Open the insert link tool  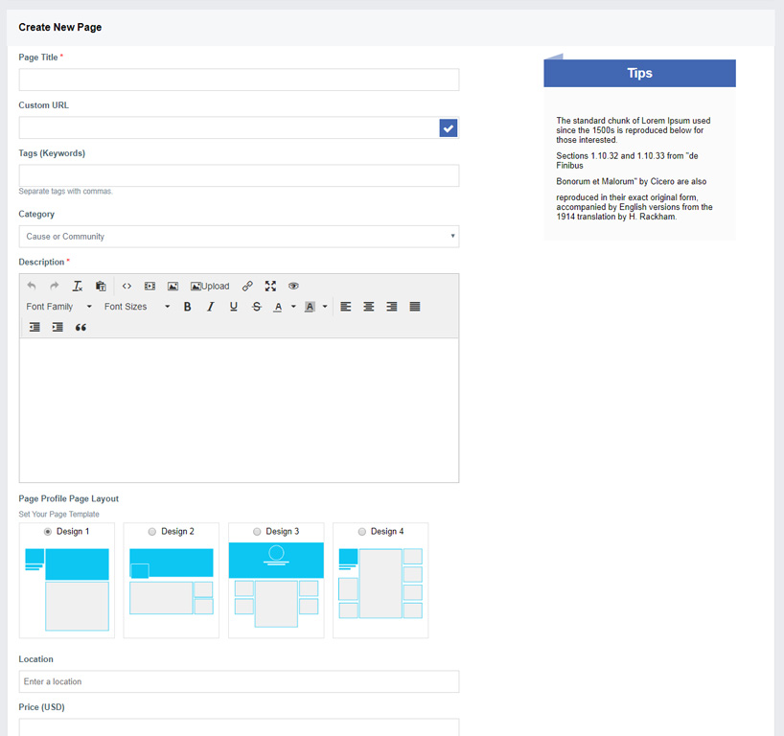coord(247,286)
